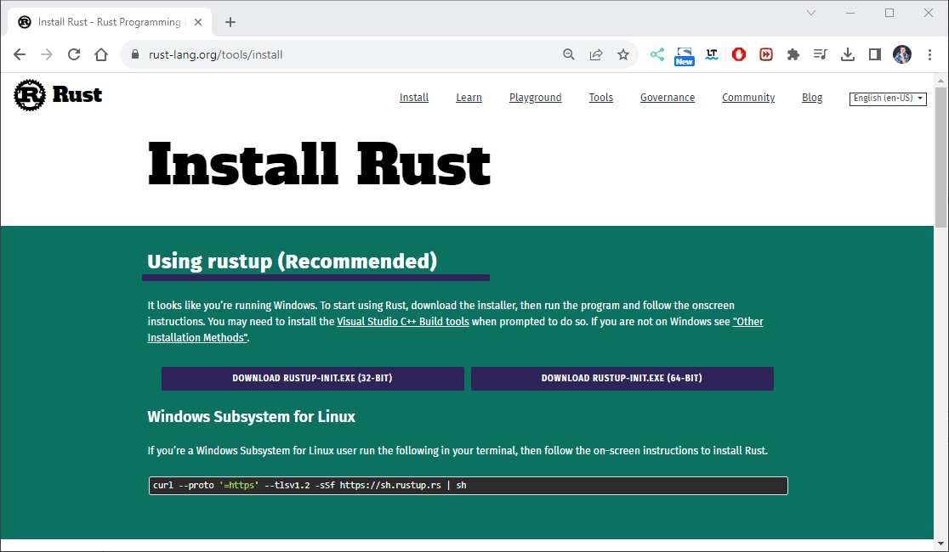Follow the Visual Studio C++ Build tools link
949x552 pixels.
point(403,322)
